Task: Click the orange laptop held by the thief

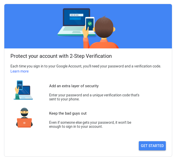Action: click(x=24, y=123)
